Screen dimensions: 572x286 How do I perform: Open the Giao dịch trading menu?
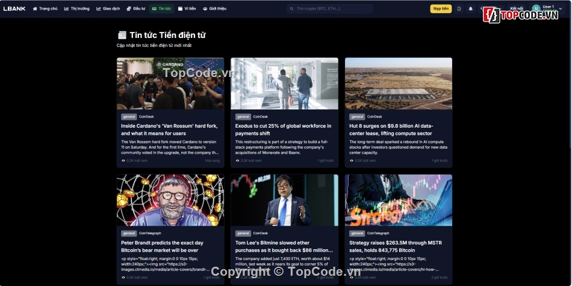(108, 8)
